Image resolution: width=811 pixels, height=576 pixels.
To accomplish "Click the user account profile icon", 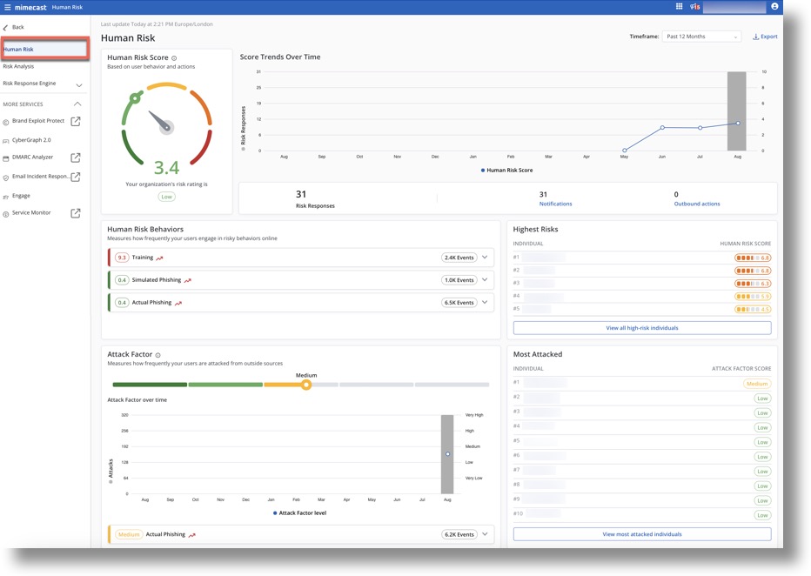I will coord(774,7).
